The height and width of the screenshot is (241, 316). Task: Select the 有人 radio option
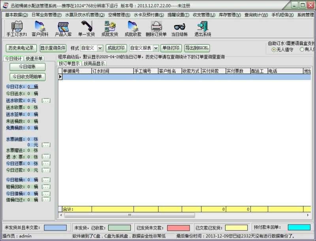click(x=302, y=50)
